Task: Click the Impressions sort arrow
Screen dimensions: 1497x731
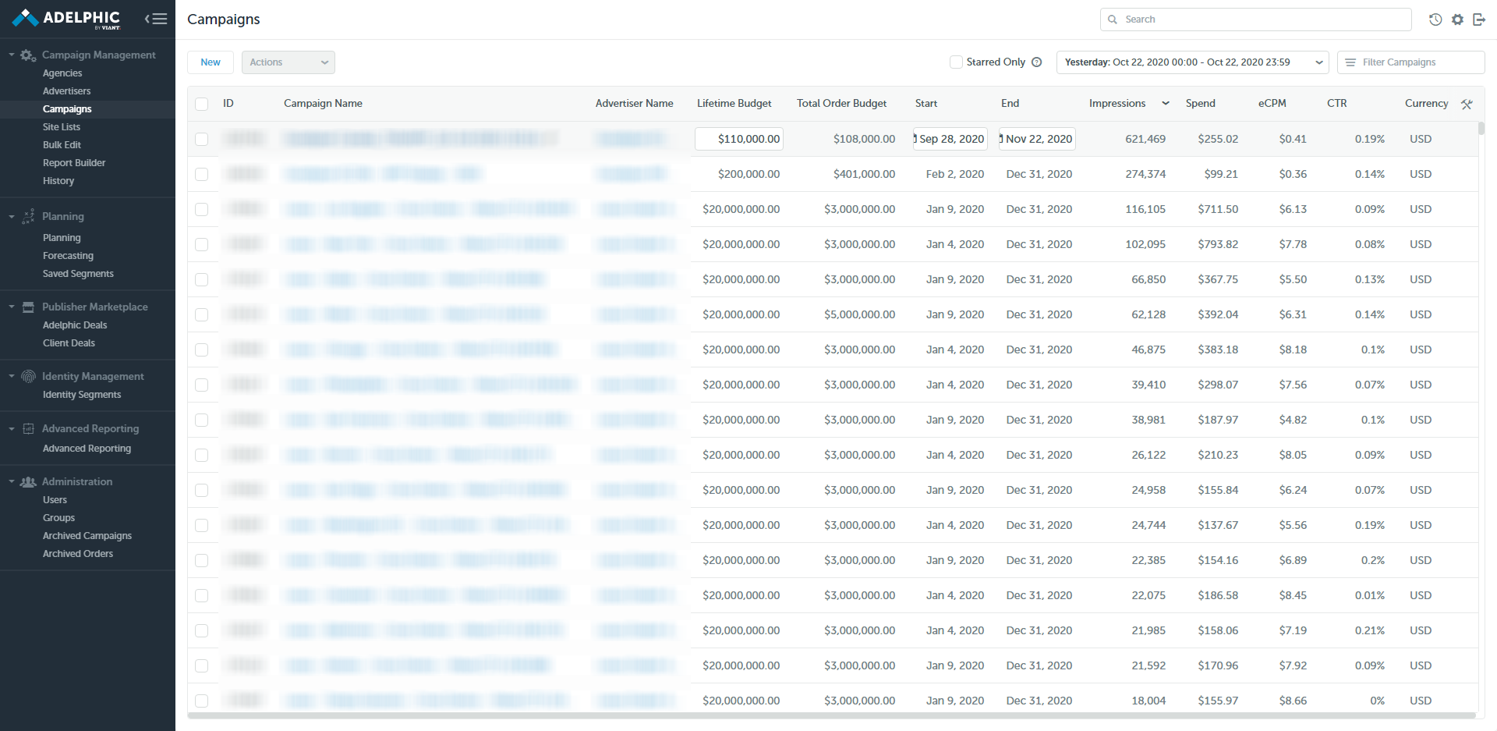Action: tap(1166, 104)
